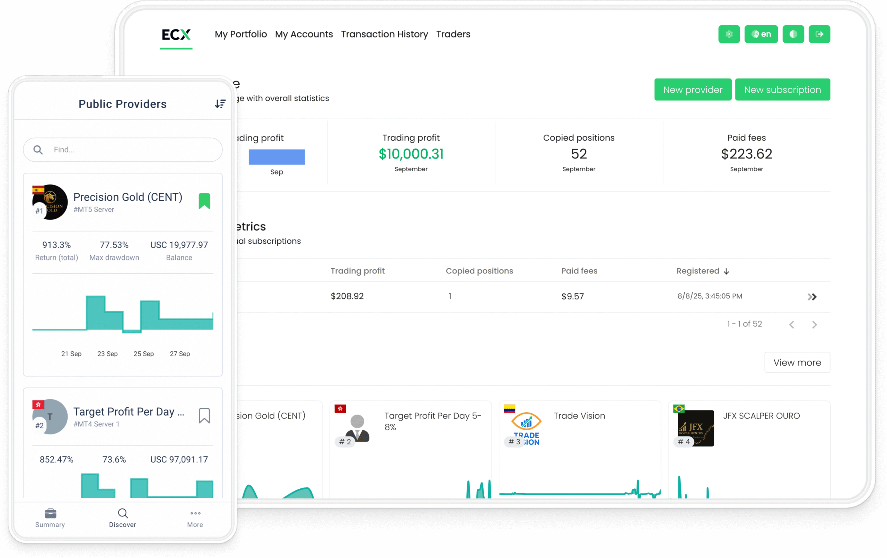This screenshot has width=887, height=558.
Task: Click View more subscriptions
Action: point(797,362)
